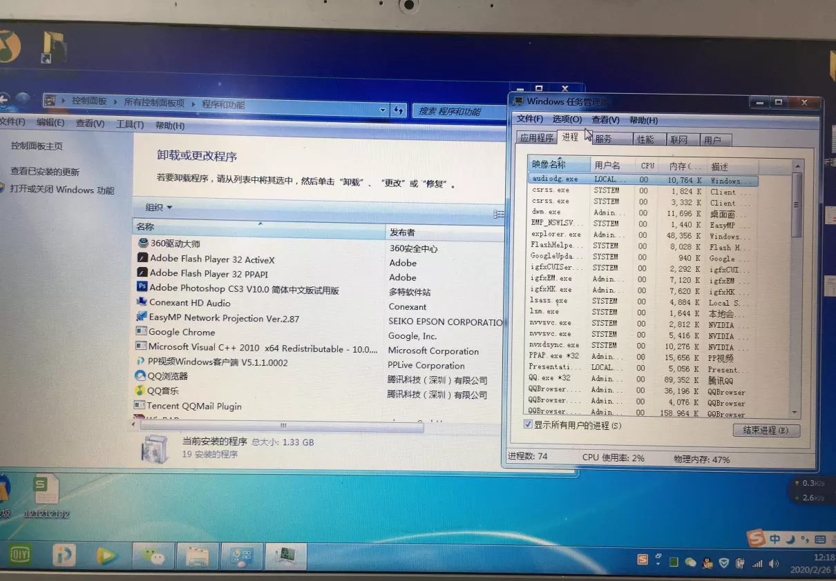
Task: Switch to Task Manager taskbar button
Action: pyautogui.click(x=285, y=555)
